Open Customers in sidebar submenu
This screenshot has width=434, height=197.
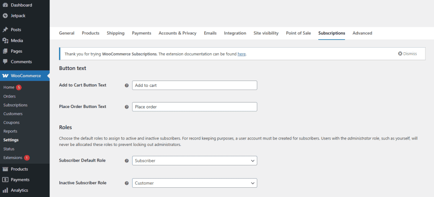point(13,114)
